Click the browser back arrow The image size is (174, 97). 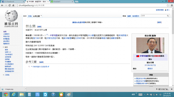(2, 5)
